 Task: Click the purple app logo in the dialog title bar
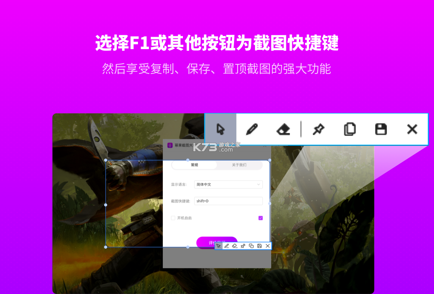[x=170, y=145]
